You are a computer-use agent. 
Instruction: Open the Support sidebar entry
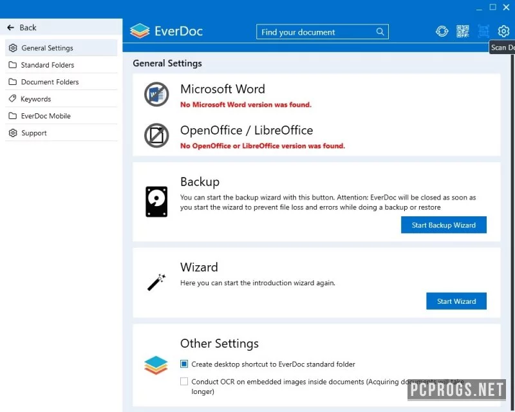click(x=61, y=133)
